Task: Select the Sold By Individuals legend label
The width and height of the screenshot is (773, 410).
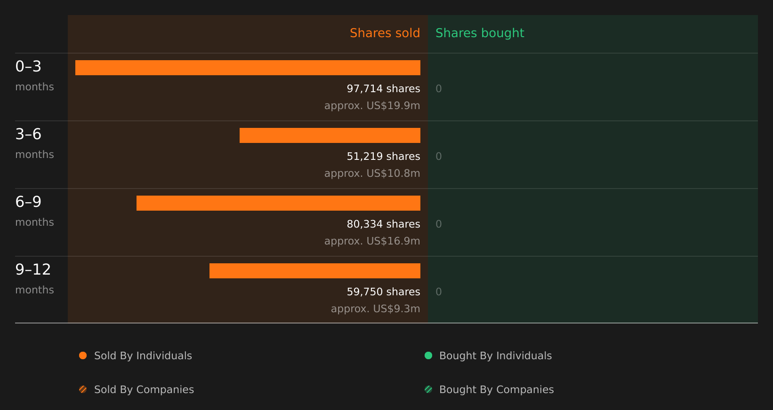Action: [143, 356]
